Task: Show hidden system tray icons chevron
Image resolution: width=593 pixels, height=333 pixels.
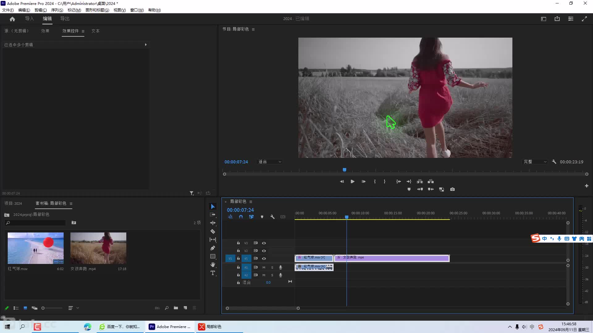Action: [x=510, y=327]
